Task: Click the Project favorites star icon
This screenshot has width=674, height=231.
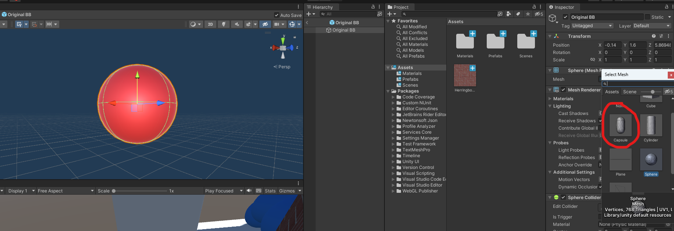Action: point(528,14)
